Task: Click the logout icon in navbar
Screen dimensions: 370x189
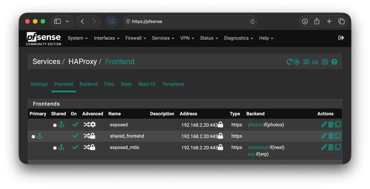Action: click(341, 38)
